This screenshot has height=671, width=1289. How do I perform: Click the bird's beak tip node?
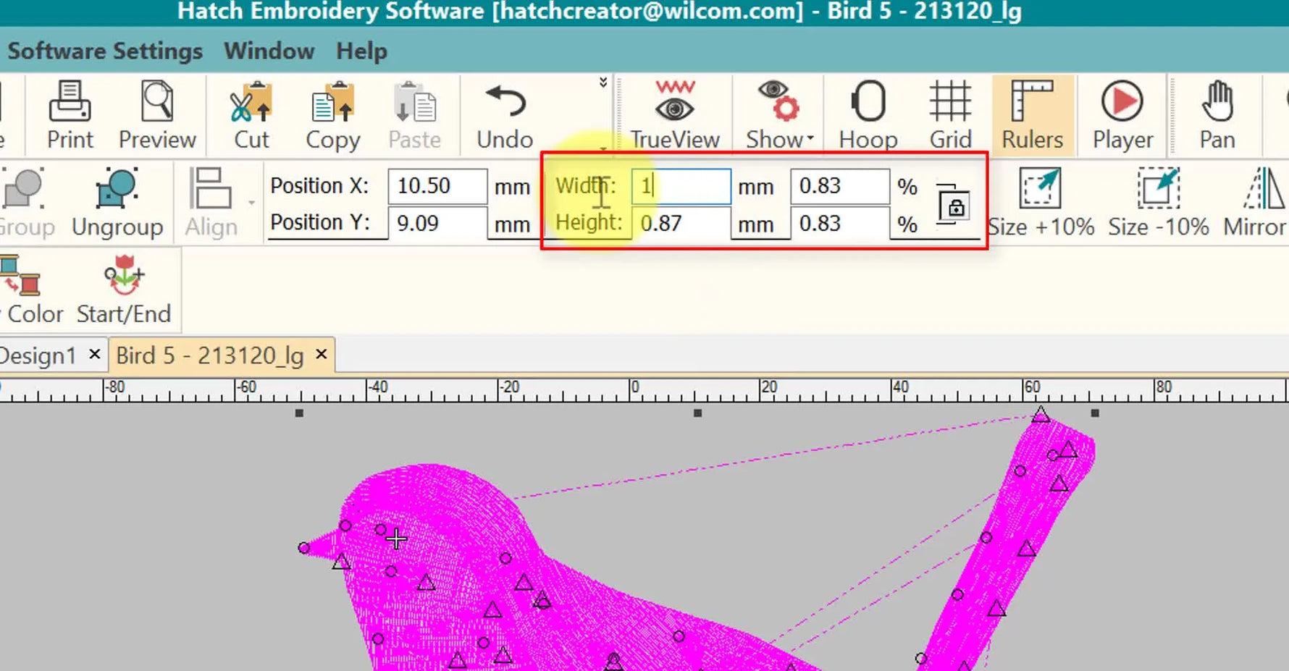304,548
